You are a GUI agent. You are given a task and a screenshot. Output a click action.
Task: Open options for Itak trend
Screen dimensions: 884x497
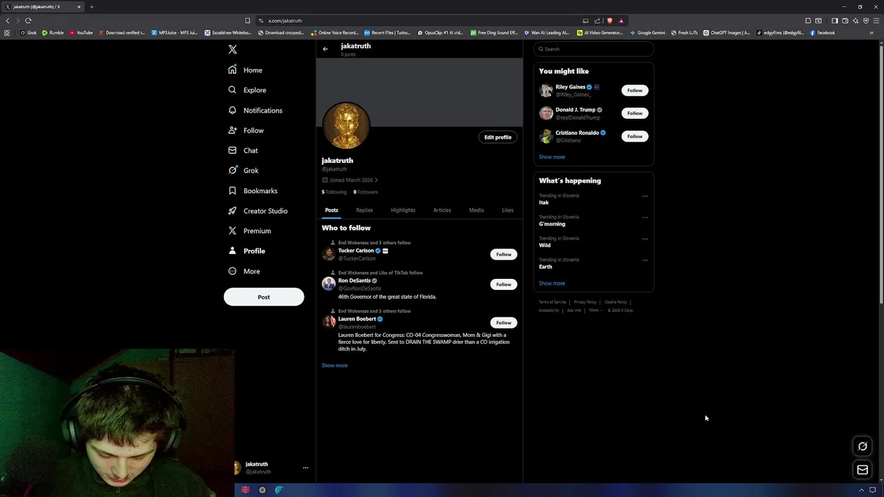645,196
